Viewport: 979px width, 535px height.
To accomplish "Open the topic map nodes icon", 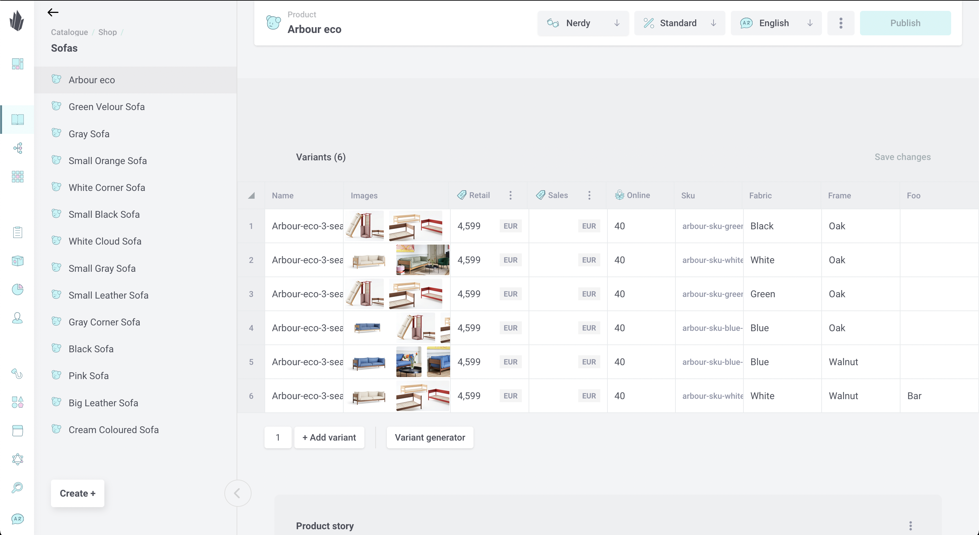I will [x=17, y=148].
